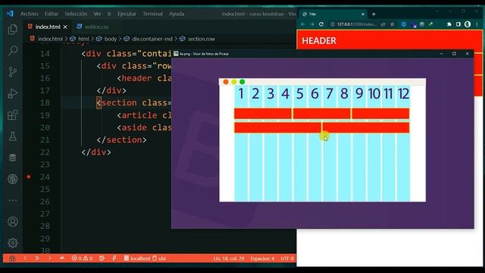Click the localhost status bar item
The height and width of the screenshot is (273, 485).
pos(137,258)
